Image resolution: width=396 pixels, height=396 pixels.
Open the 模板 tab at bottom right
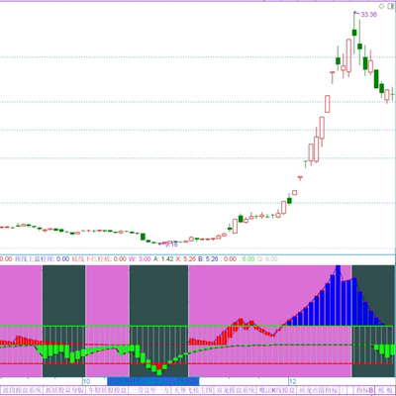385,390
